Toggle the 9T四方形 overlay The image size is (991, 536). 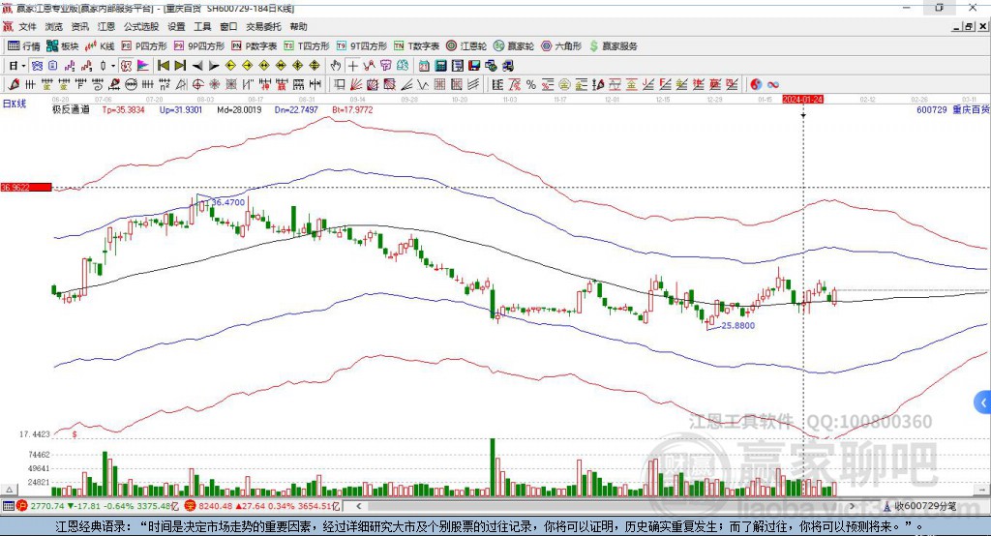point(362,46)
